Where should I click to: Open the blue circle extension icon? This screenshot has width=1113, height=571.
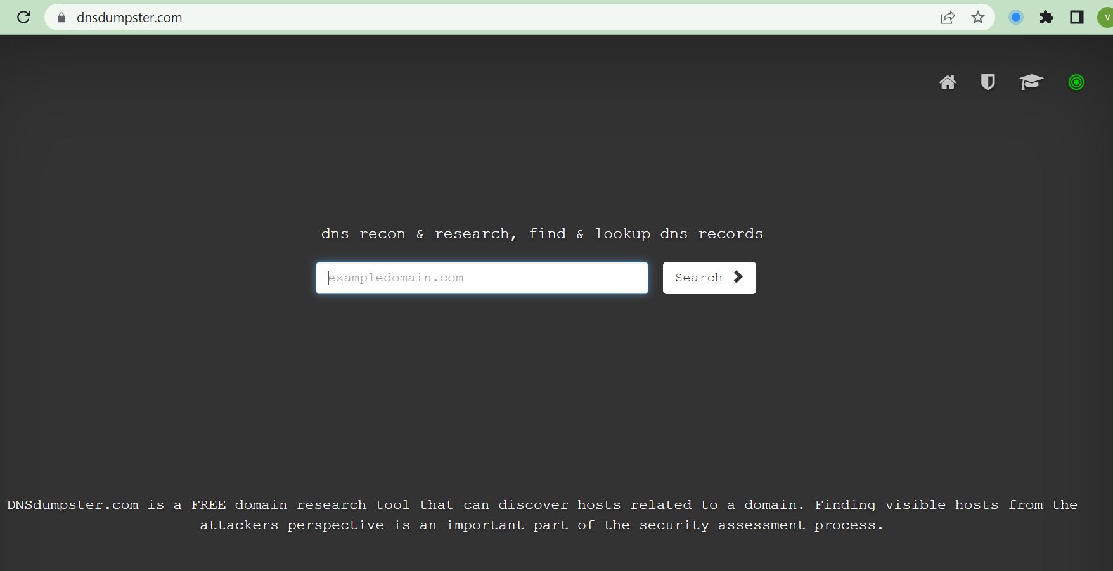pos(1016,18)
